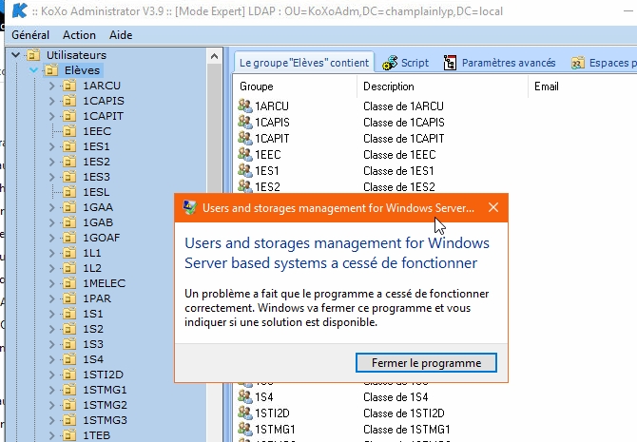Screen dimensions: 637x442
Task: Select 1S4 in the tree
Action: click(x=93, y=359)
